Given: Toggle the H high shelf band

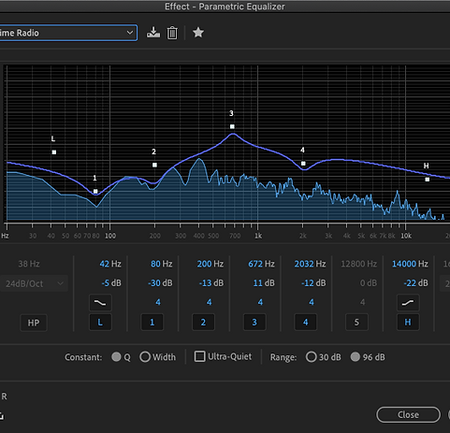Looking at the screenshot, I should 408,323.
